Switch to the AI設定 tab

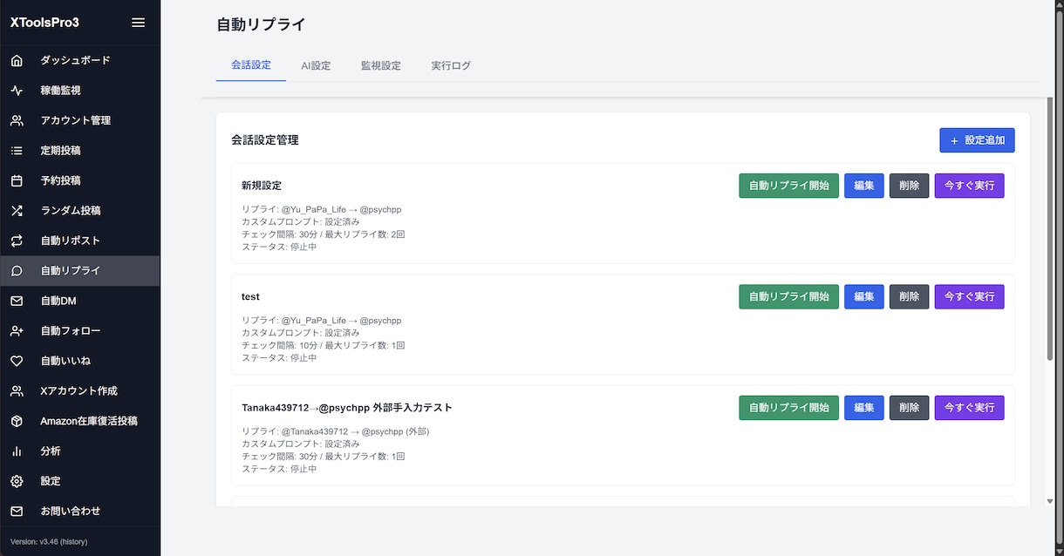click(316, 65)
